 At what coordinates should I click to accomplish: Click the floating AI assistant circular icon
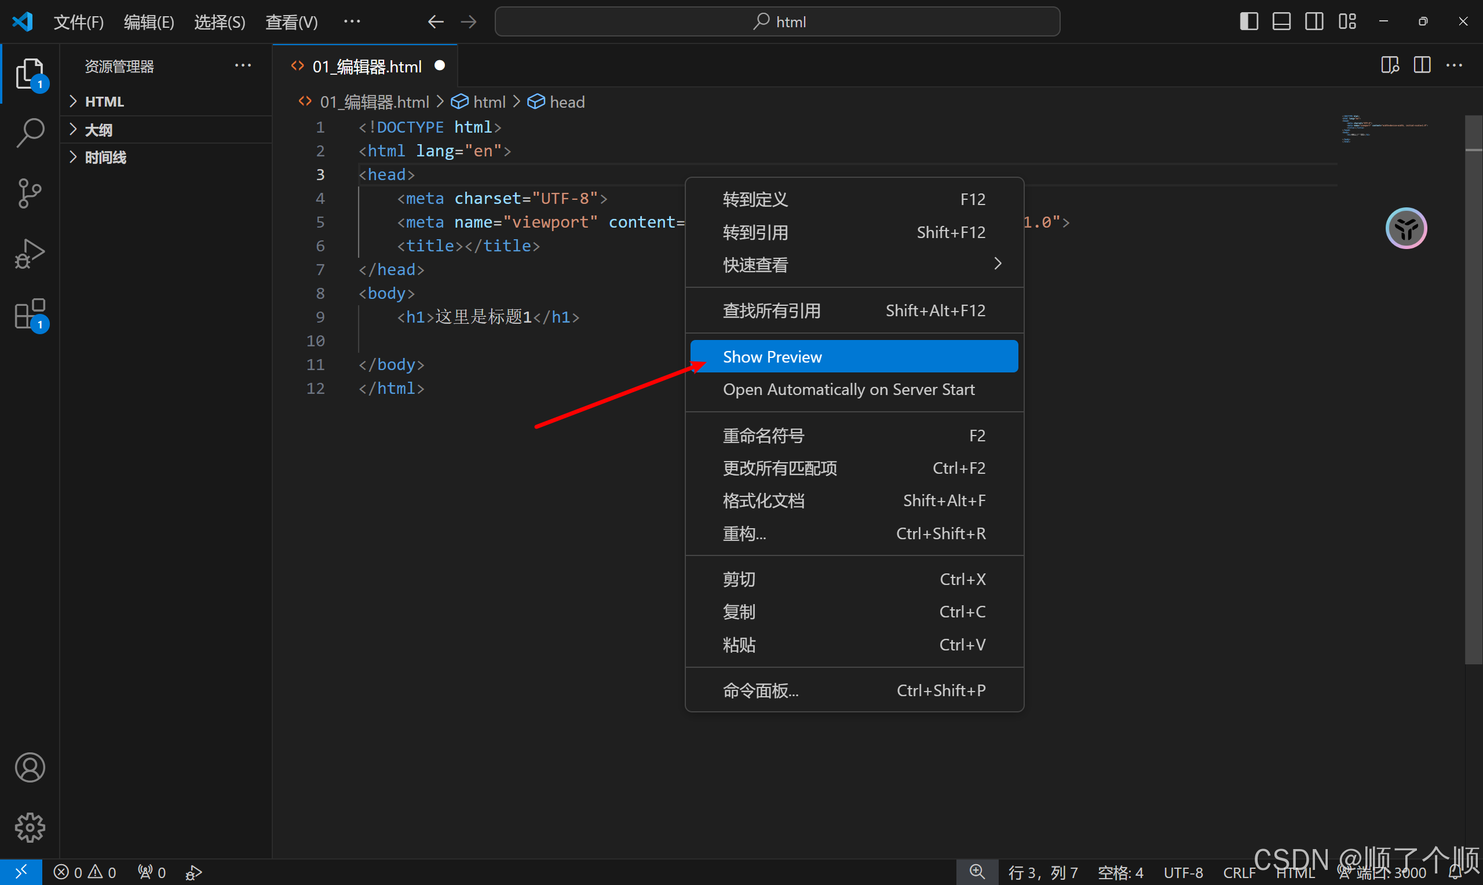tap(1406, 228)
